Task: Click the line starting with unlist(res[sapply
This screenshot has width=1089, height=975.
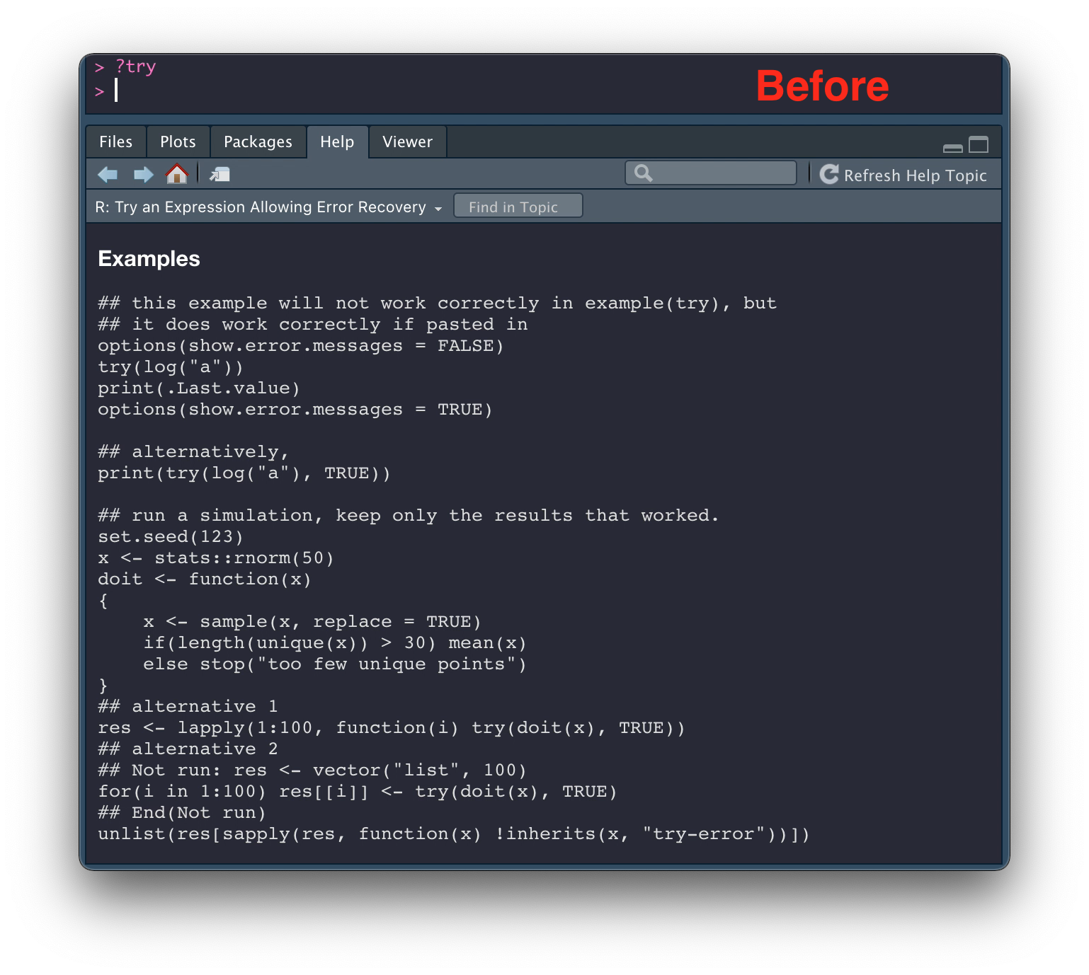Action: (454, 834)
